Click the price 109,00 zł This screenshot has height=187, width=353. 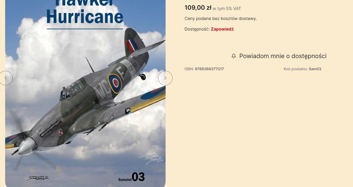pyautogui.click(x=198, y=8)
